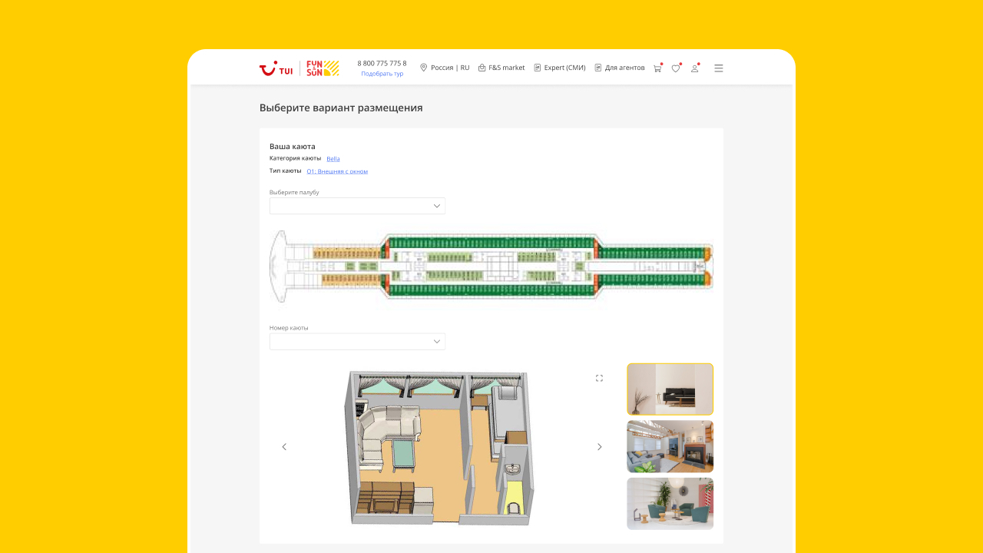Click the Подобрать тур link
983x553 pixels.
point(382,74)
